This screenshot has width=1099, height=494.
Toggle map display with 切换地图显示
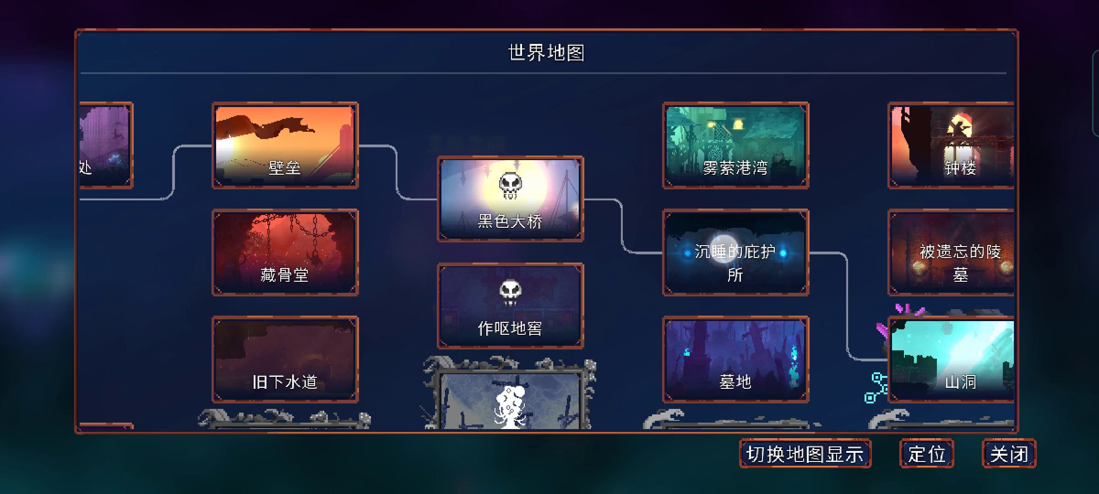click(x=805, y=454)
